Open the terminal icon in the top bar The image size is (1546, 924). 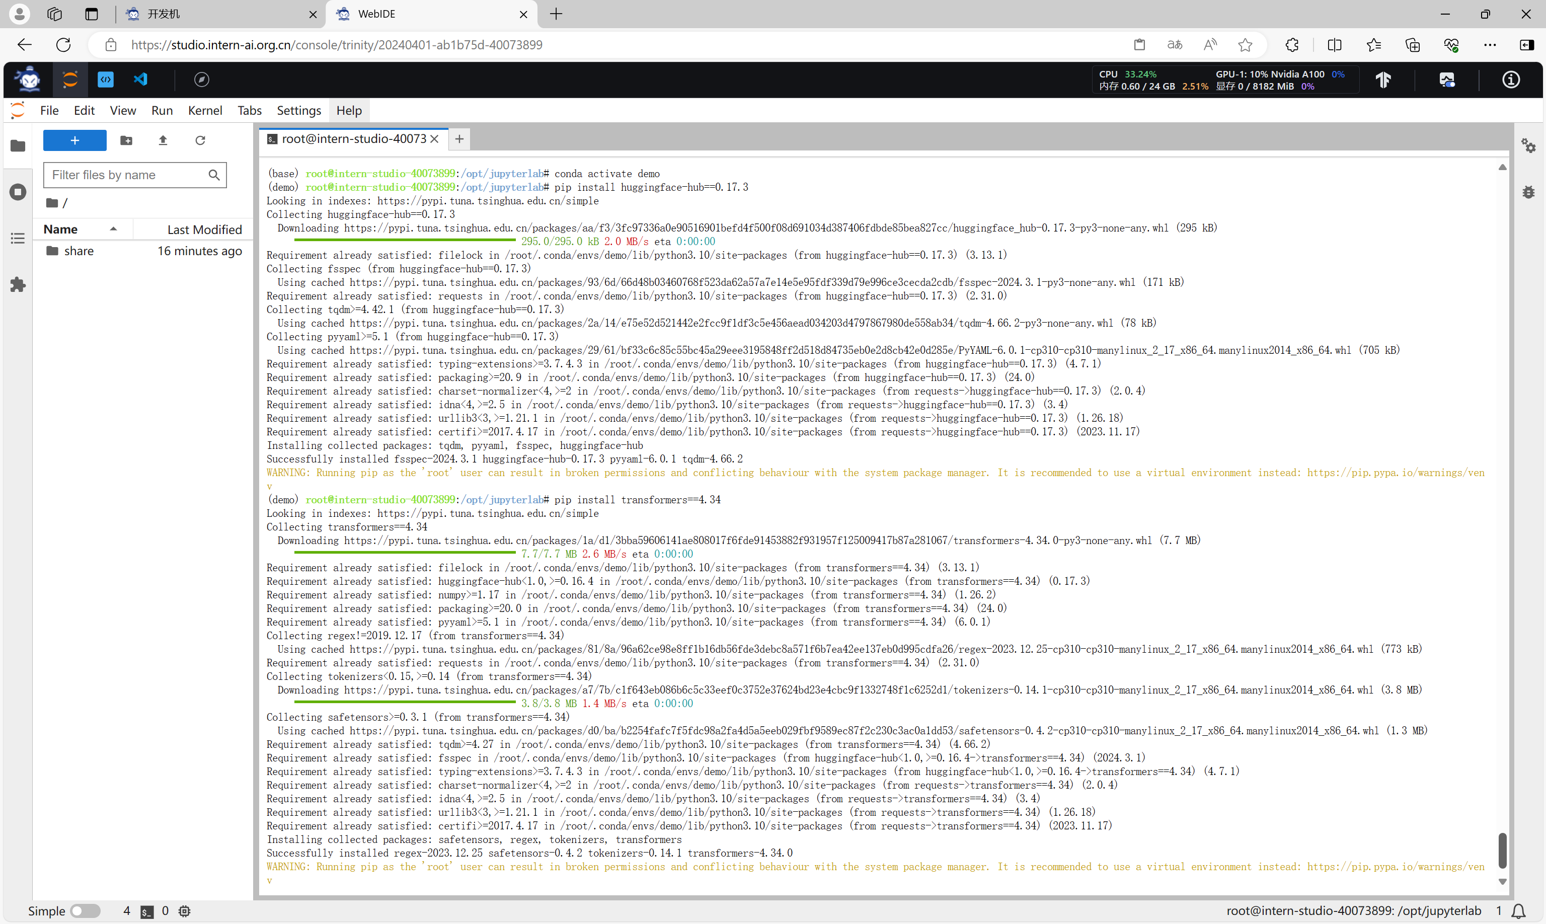106,79
